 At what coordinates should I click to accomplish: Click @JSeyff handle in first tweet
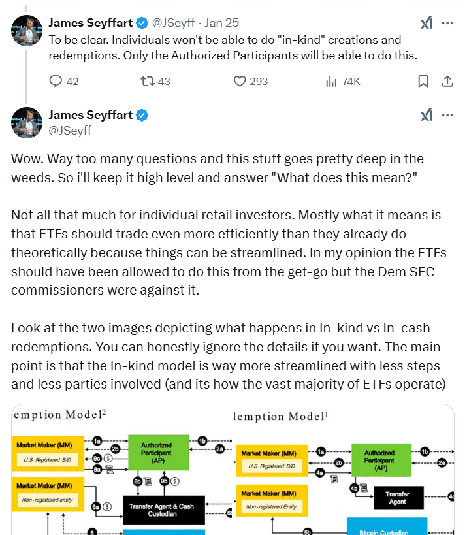click(x=174, y=24)
